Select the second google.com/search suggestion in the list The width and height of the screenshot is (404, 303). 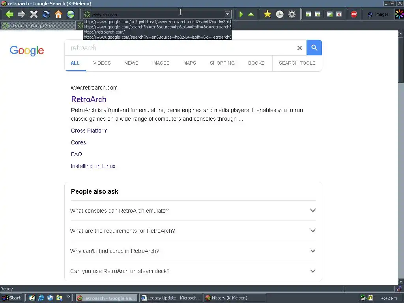tap(157, 37)
